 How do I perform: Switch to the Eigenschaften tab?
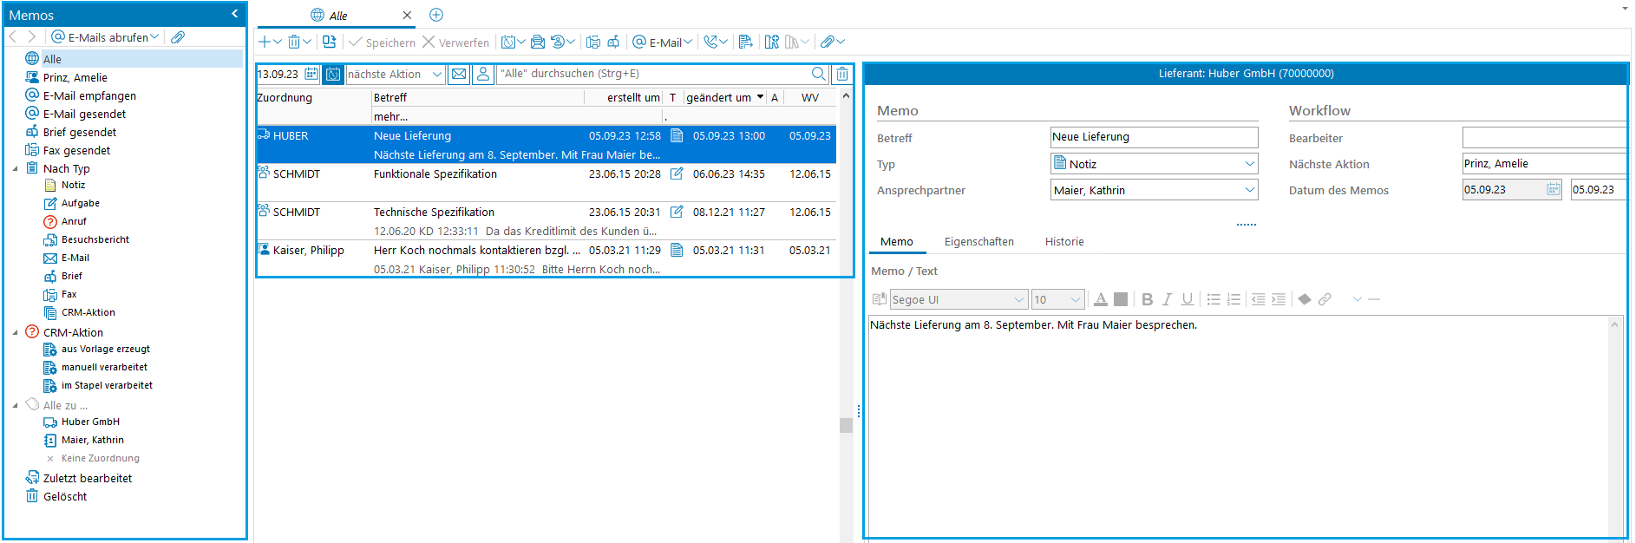click(978, 242)
